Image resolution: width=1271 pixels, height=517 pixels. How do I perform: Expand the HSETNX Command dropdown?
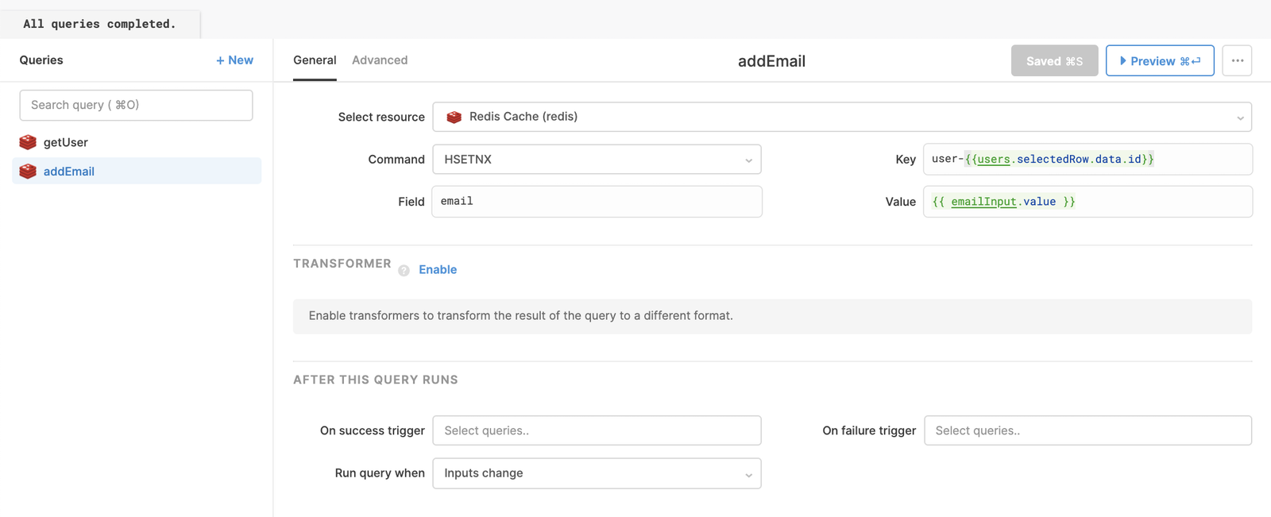point(597,159)
